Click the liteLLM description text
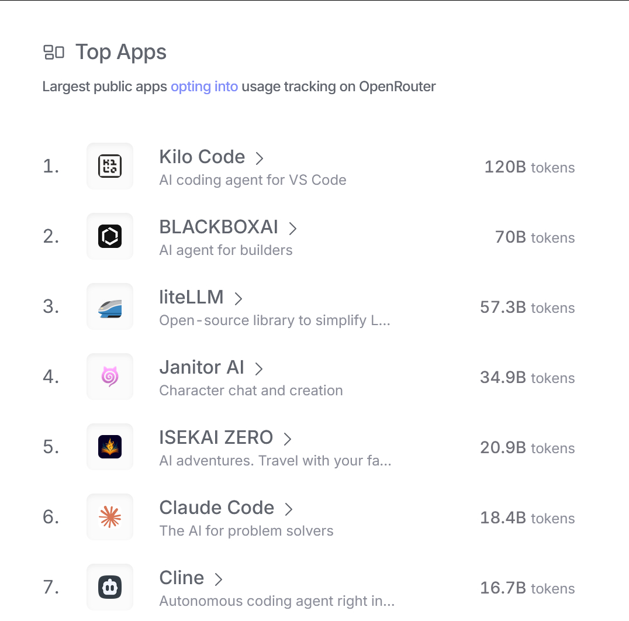 coord(274,320)
